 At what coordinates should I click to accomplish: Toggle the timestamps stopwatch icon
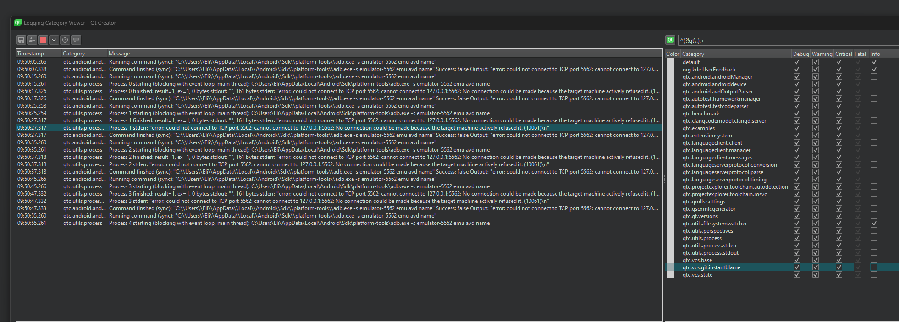pos(65,40)
